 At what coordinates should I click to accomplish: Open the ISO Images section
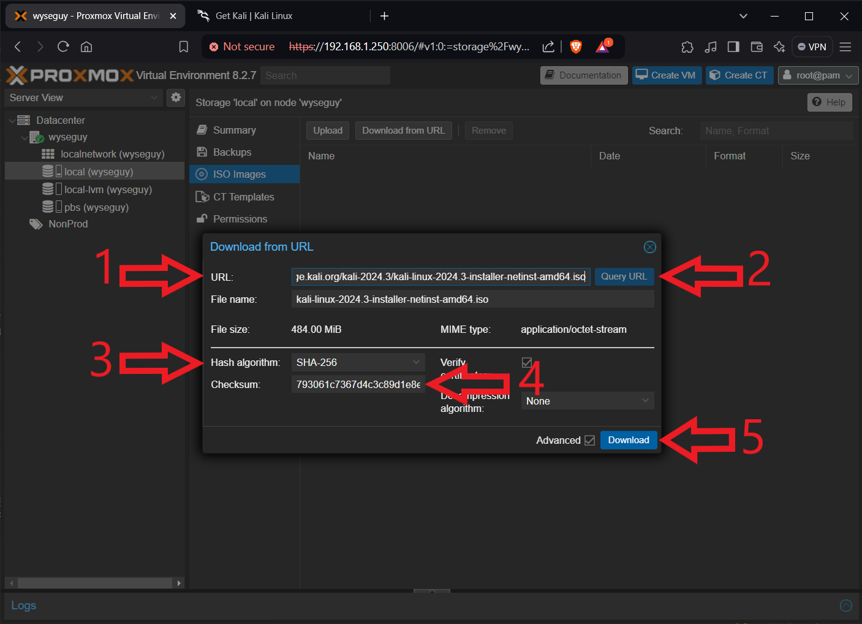pyautogui.click(x=244, y=174)
